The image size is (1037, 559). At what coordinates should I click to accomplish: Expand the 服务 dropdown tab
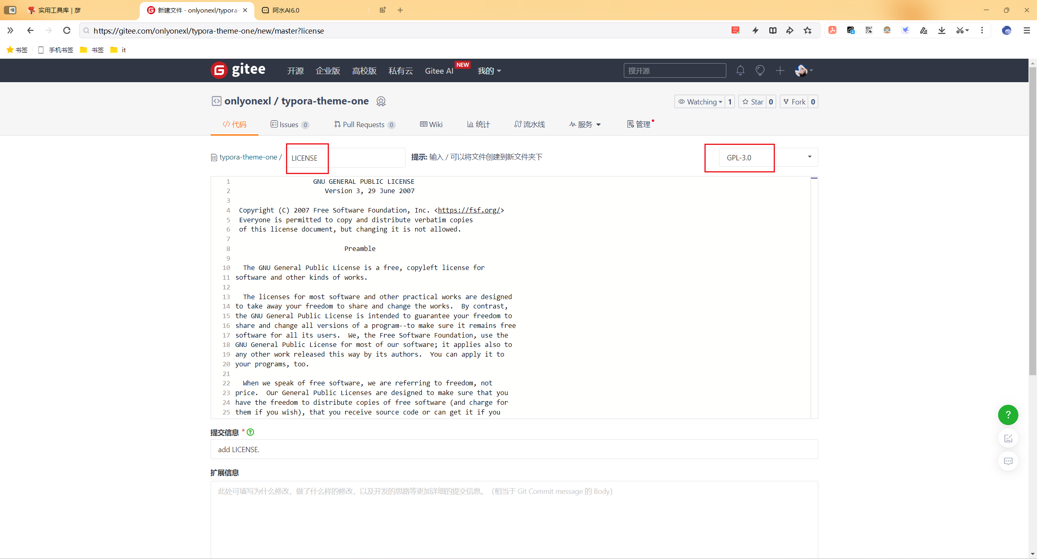coord(585,124)
